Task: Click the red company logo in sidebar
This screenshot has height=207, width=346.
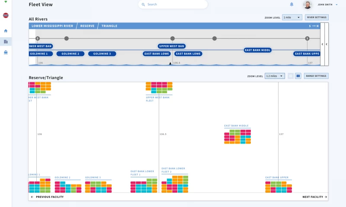Action: pos(6,15)
